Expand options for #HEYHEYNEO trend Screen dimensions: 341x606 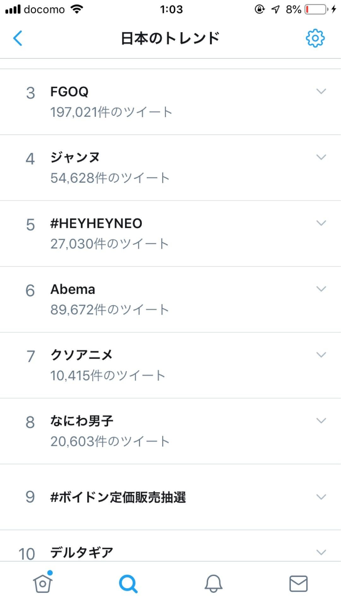pyautogui.click(x=321, y=223)
